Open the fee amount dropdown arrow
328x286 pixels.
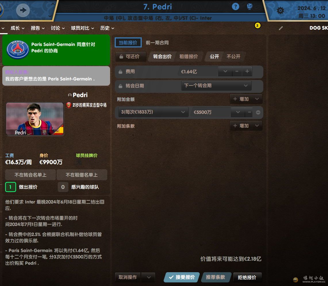(x=225, y=72)
